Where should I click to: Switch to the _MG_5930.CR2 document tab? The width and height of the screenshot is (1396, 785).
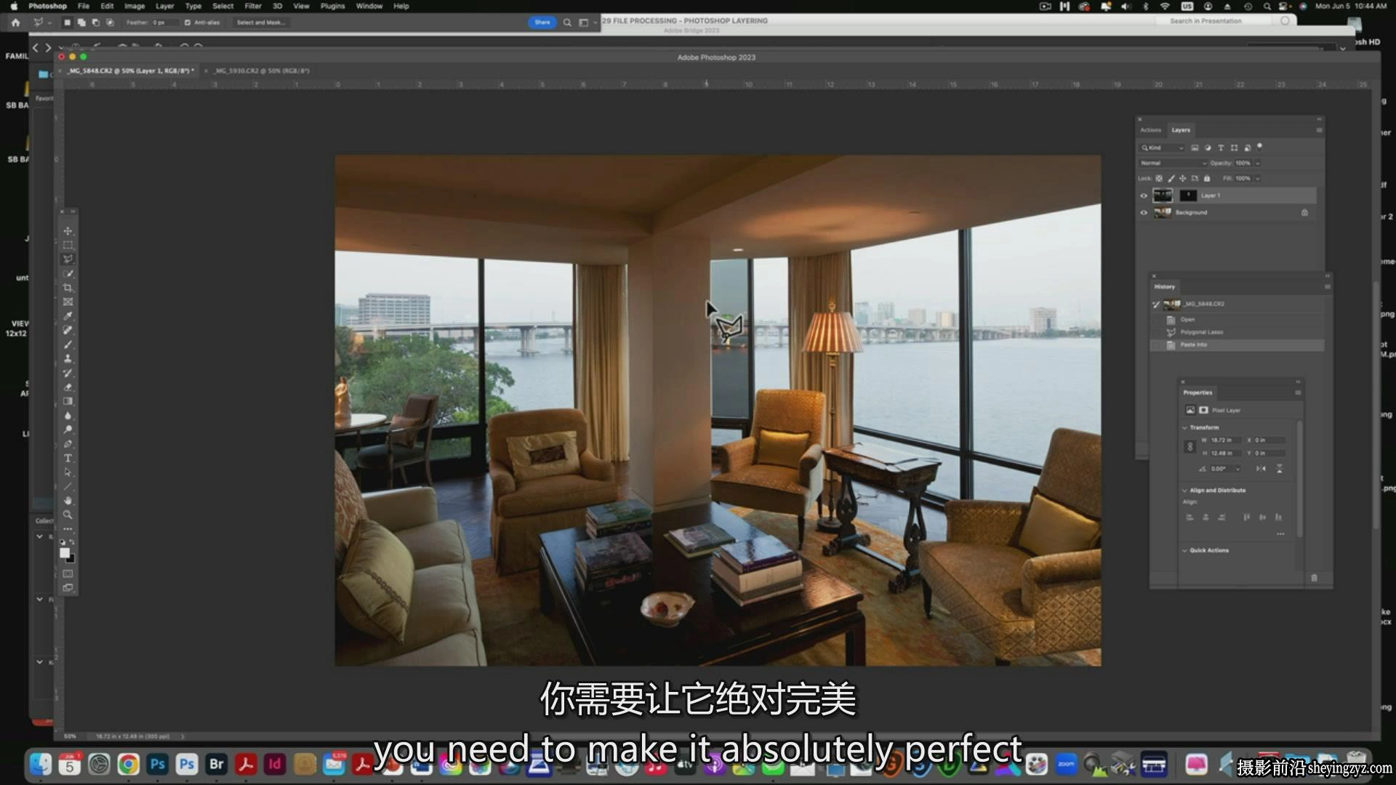(262, 71)
